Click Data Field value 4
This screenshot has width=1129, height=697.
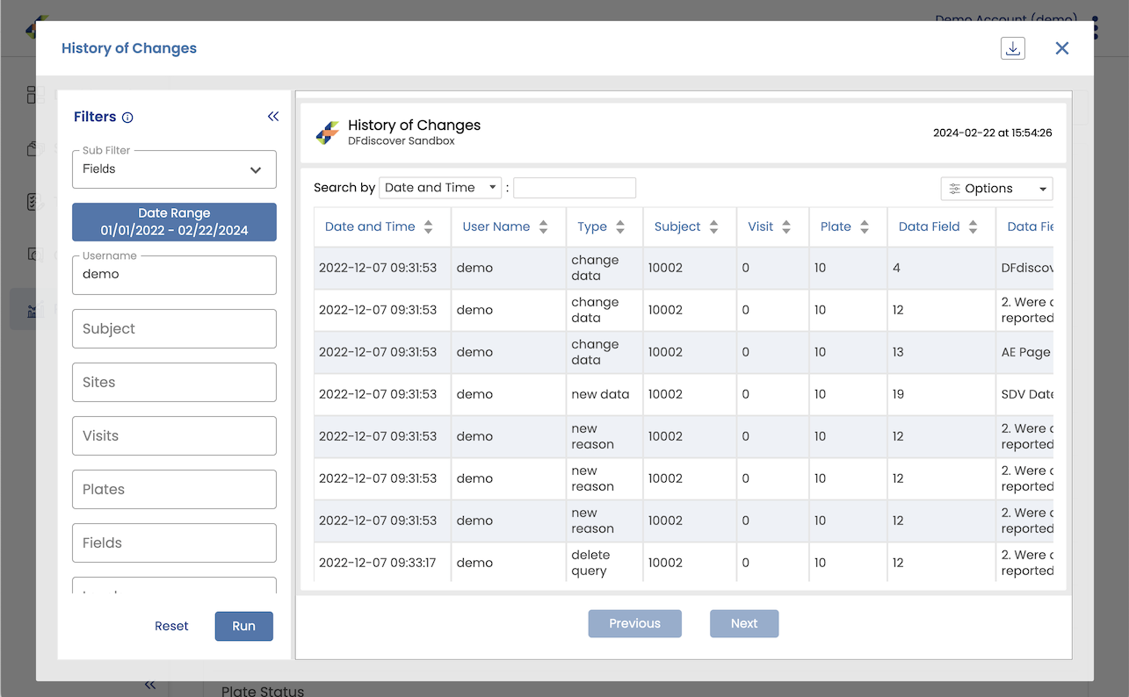click(x=896, y=268)
